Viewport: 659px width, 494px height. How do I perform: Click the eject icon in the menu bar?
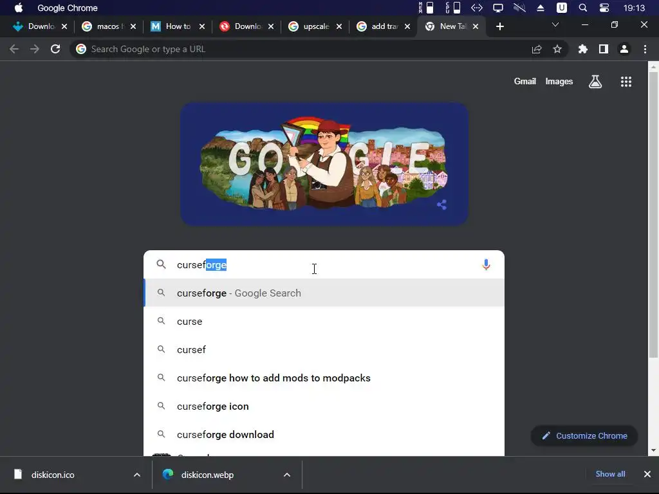pyautogui.click(x=541, y=8)
